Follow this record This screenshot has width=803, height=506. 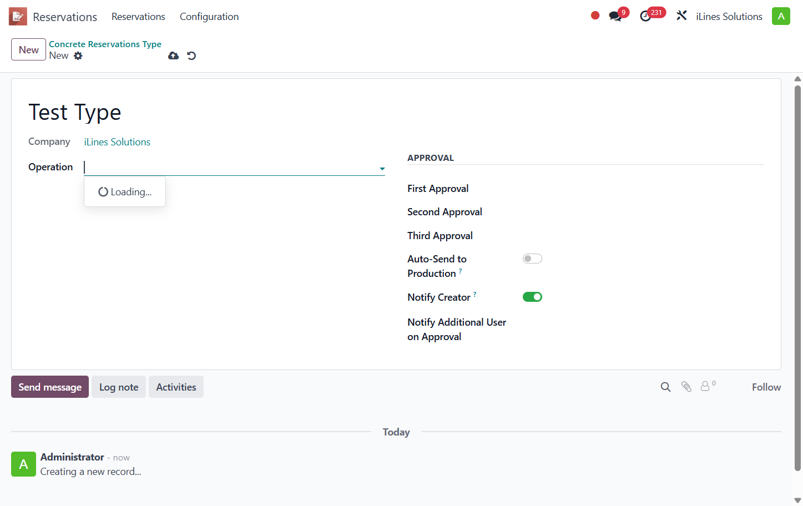766,387
